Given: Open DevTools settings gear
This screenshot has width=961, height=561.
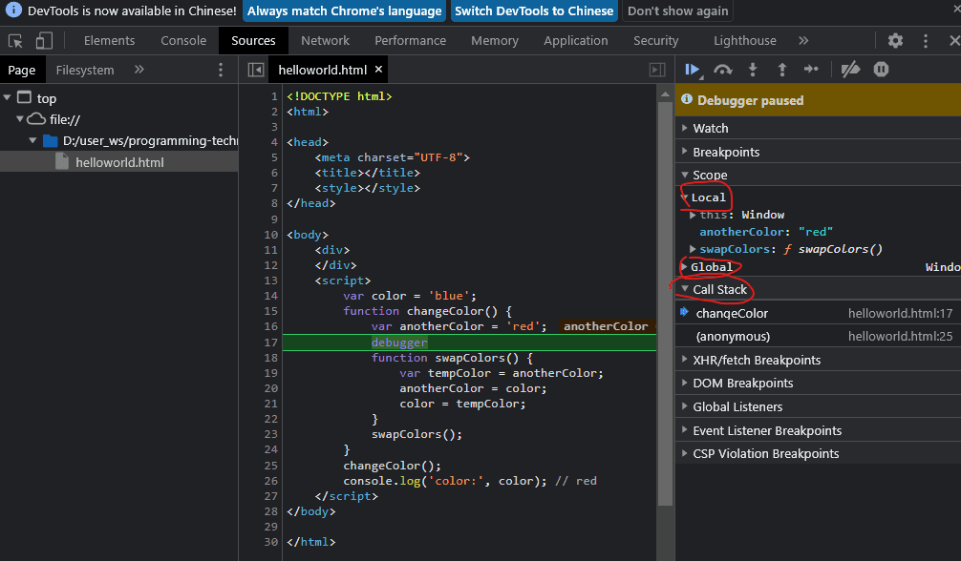Looking at the screenshot, I should (895, 41).
